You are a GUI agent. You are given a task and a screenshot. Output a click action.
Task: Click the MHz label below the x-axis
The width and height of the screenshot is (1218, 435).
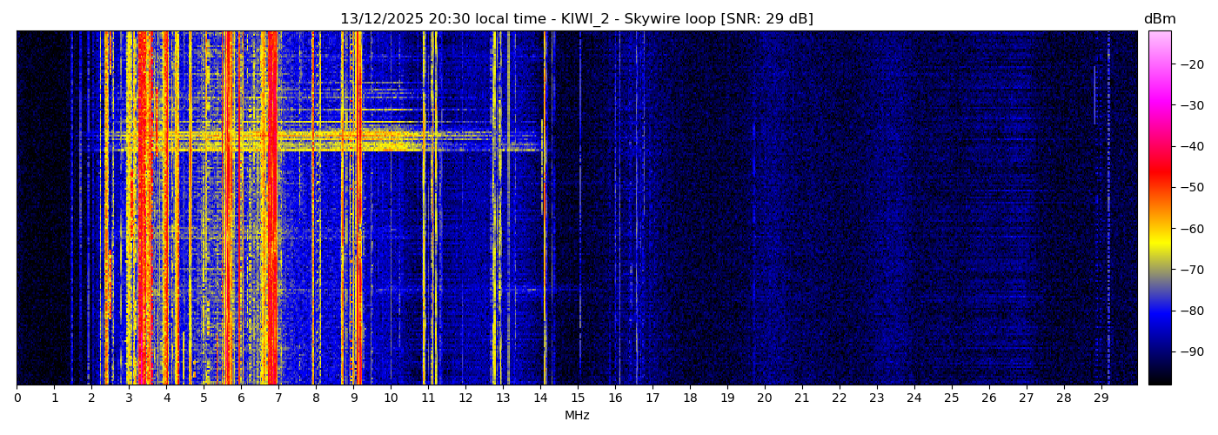(577, 416)
